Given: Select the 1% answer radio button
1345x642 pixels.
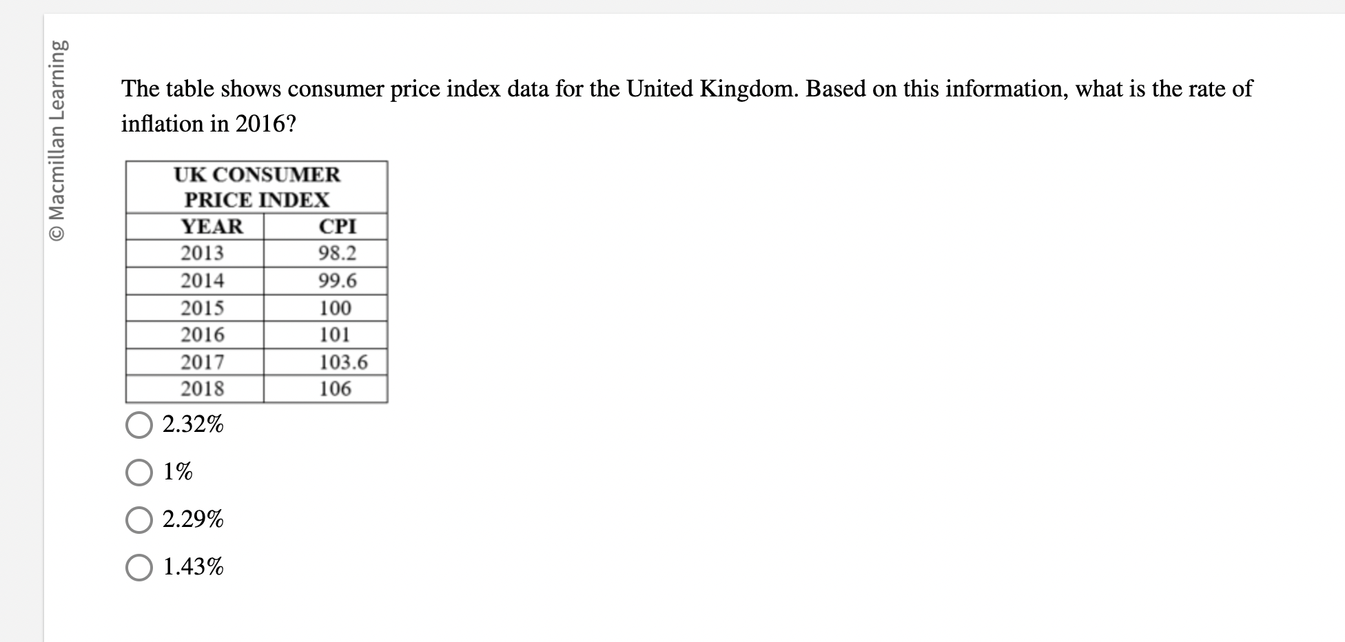Looking at the screenshot, I should coord(138,473).
